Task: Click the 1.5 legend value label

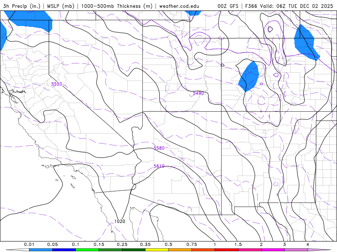Action: click(238, 244)
